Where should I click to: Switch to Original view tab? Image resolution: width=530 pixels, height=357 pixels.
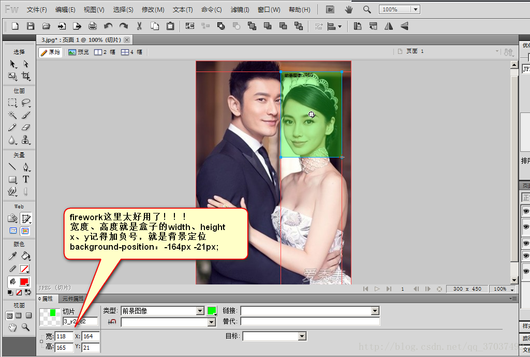pyautogui.click(x=50, y=52)
